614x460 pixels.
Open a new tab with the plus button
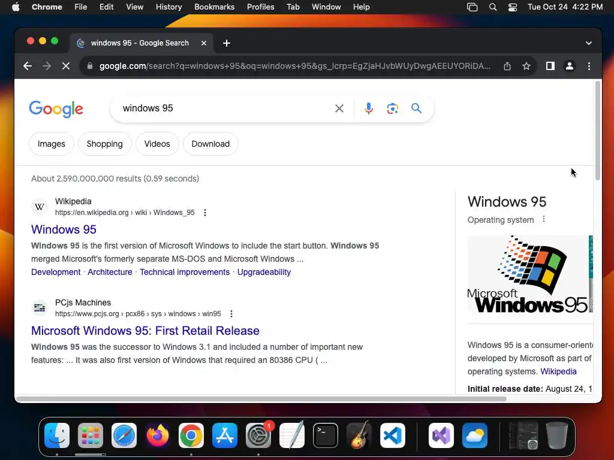click(226, 43)
